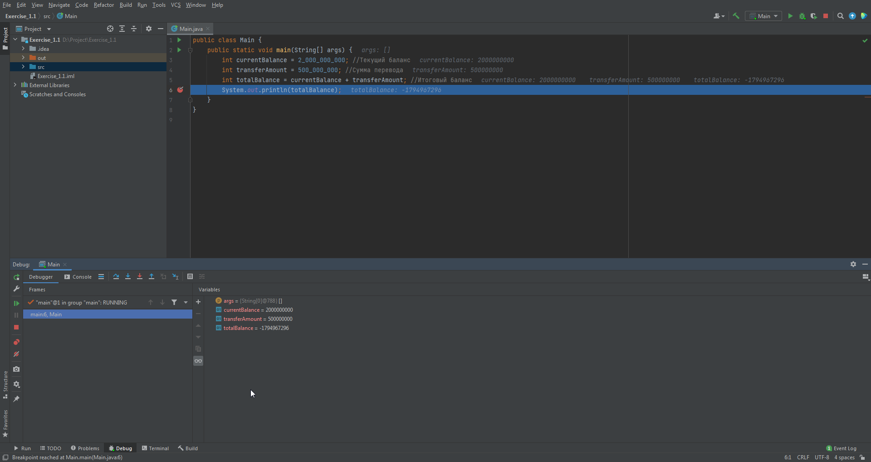Toggle the breakpoint on line 6
871x462 pixels.
[x=181, y=90]
